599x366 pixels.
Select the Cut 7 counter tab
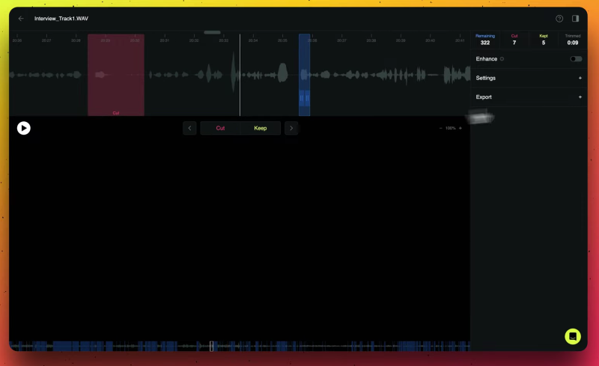[x=514, y=40]
